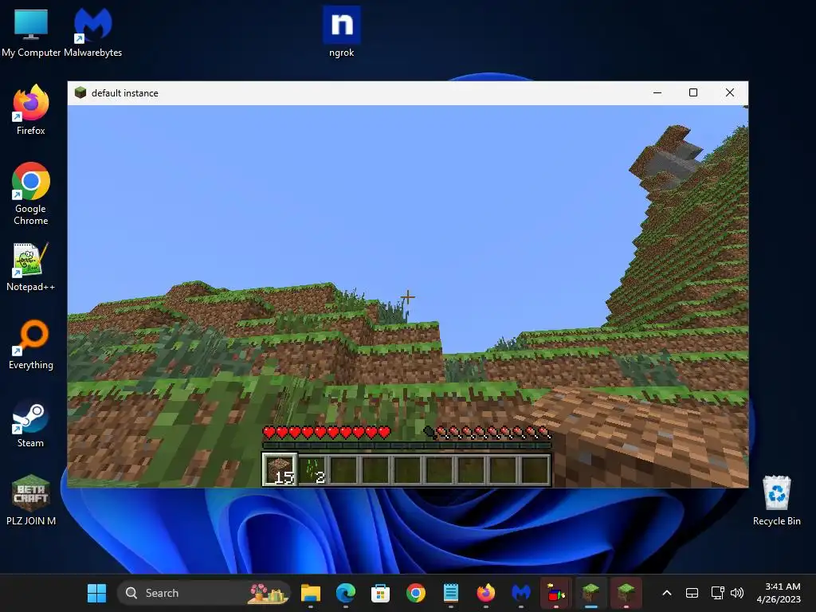Open Notepad++ desktop shortcut
The width and height of the screenshot is (816, 612).
click(x=31, y=266)
